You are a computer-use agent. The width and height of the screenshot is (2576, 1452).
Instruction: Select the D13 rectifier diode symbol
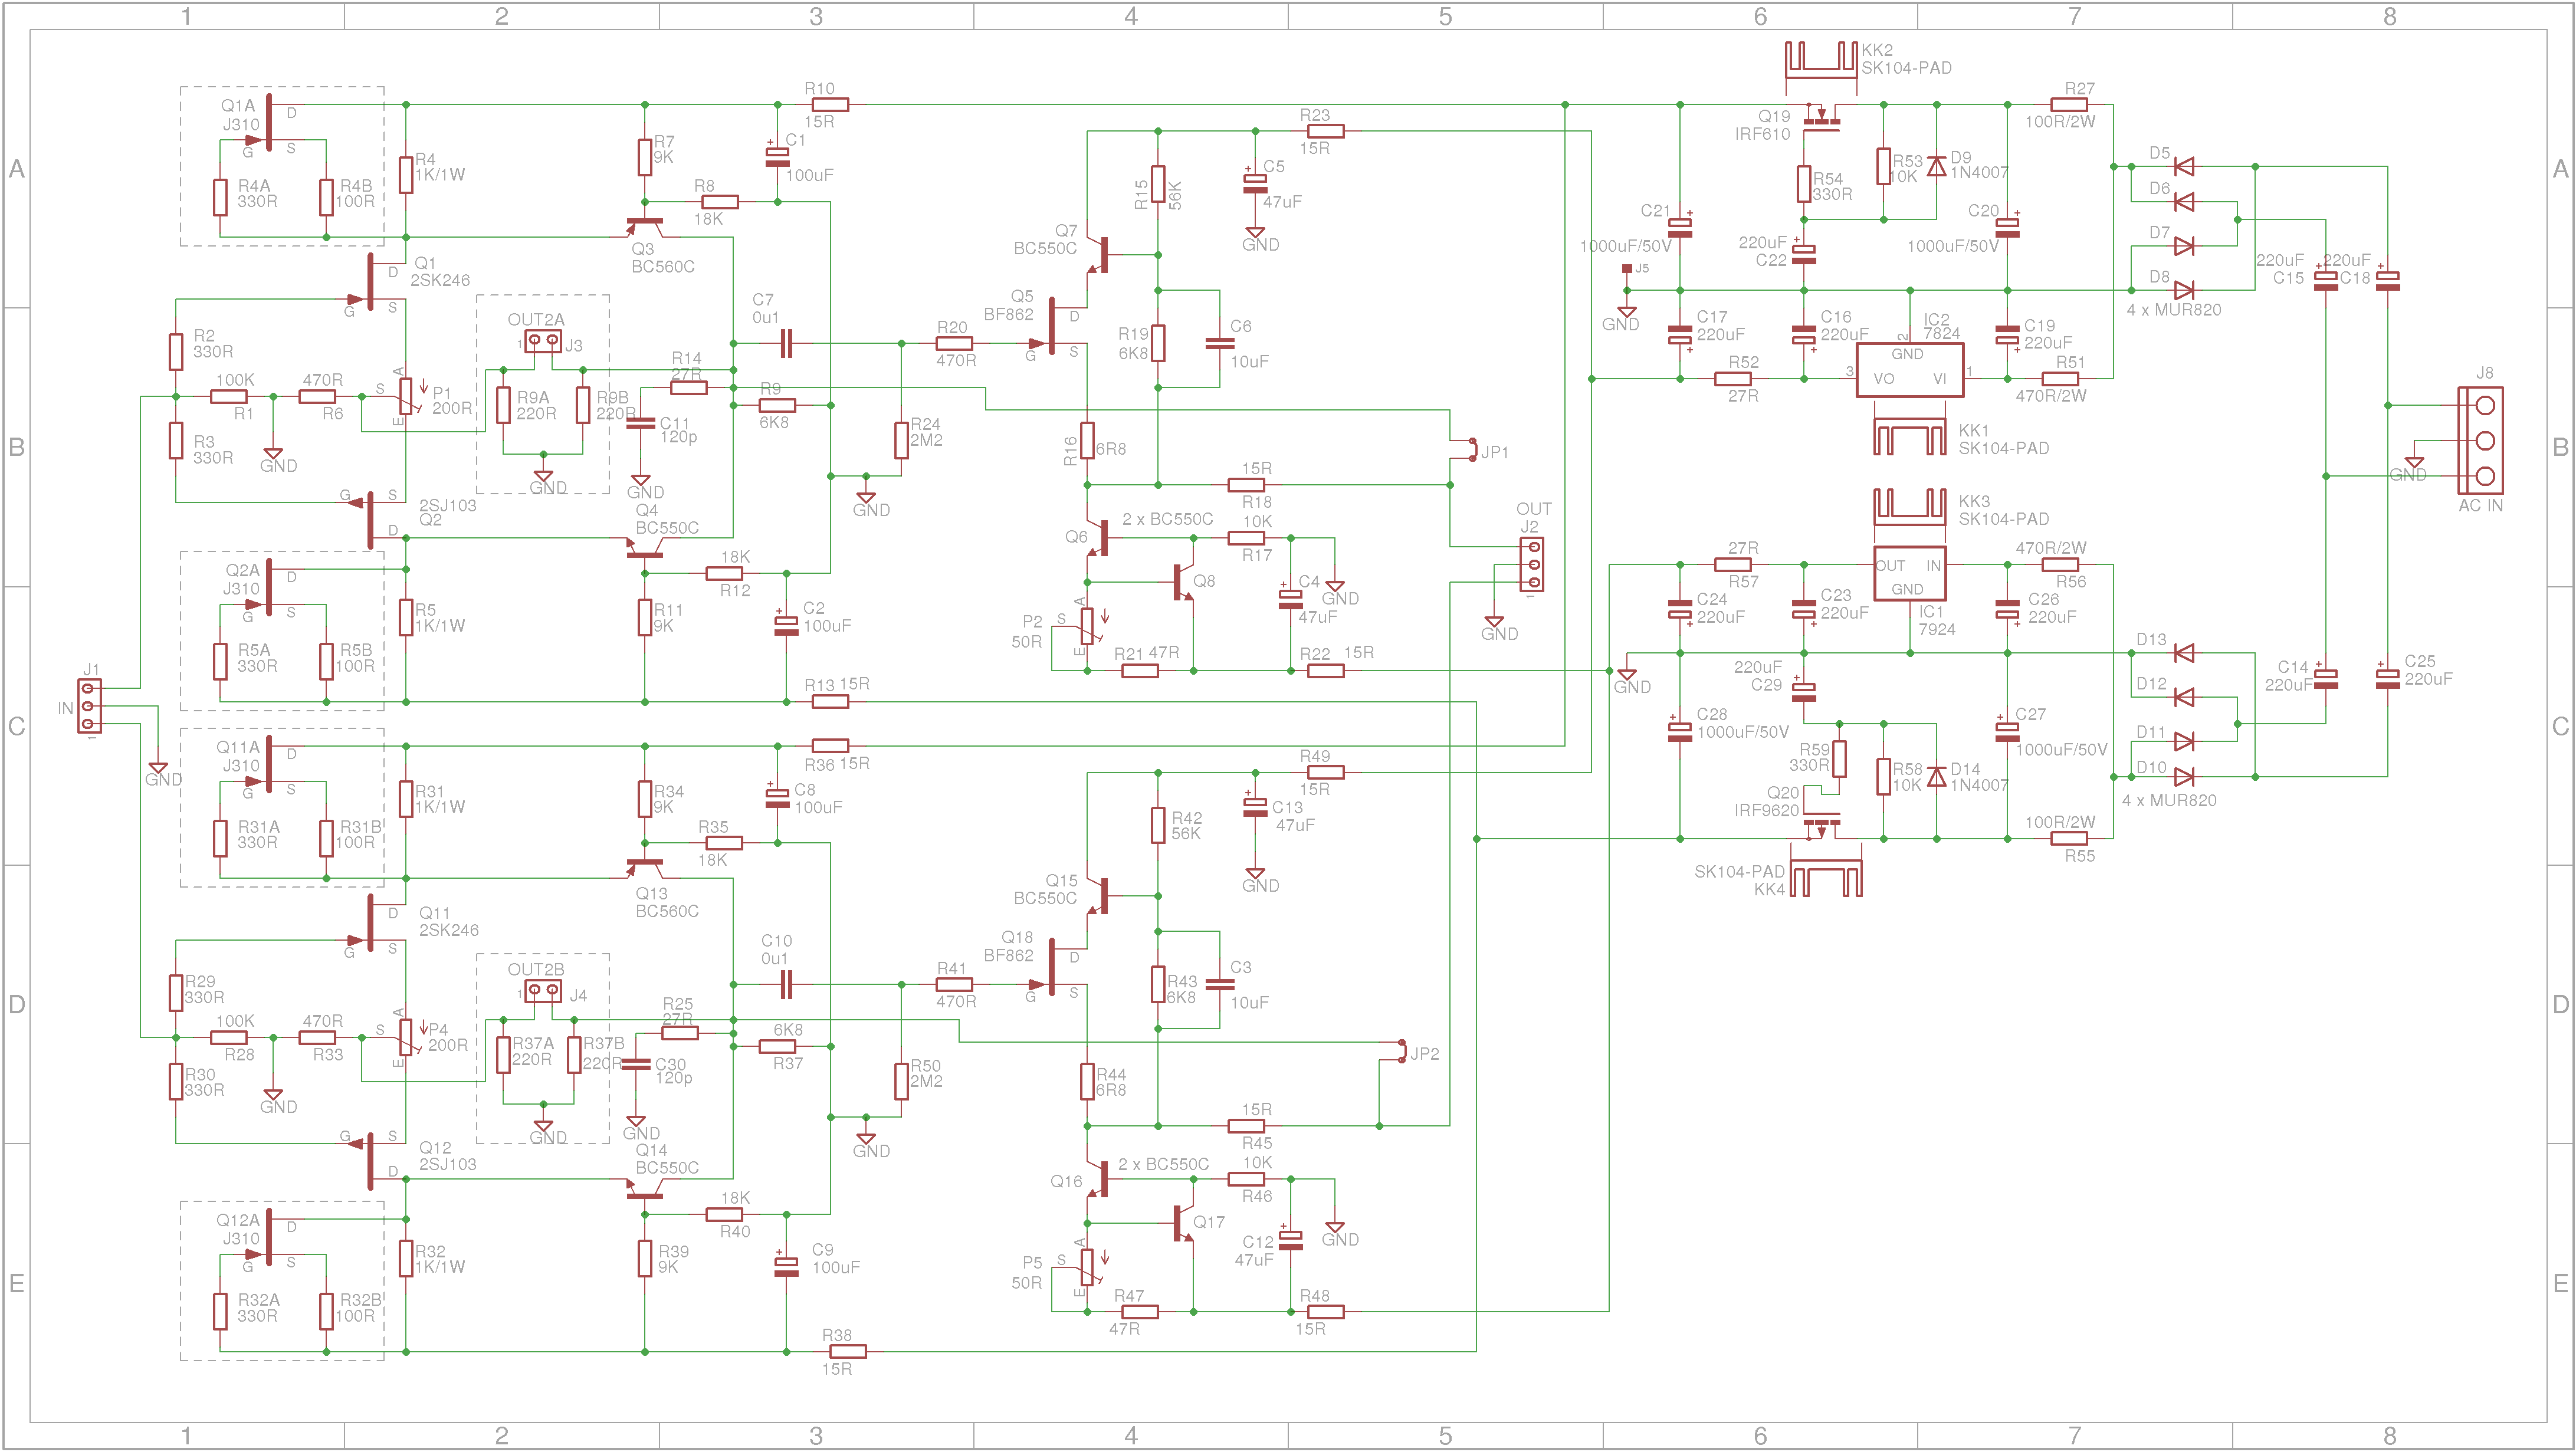(x=2184, y=653)
